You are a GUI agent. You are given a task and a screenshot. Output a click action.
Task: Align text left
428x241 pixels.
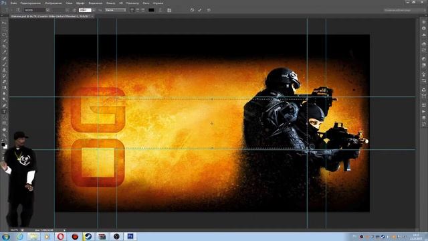tap(132, 10)
